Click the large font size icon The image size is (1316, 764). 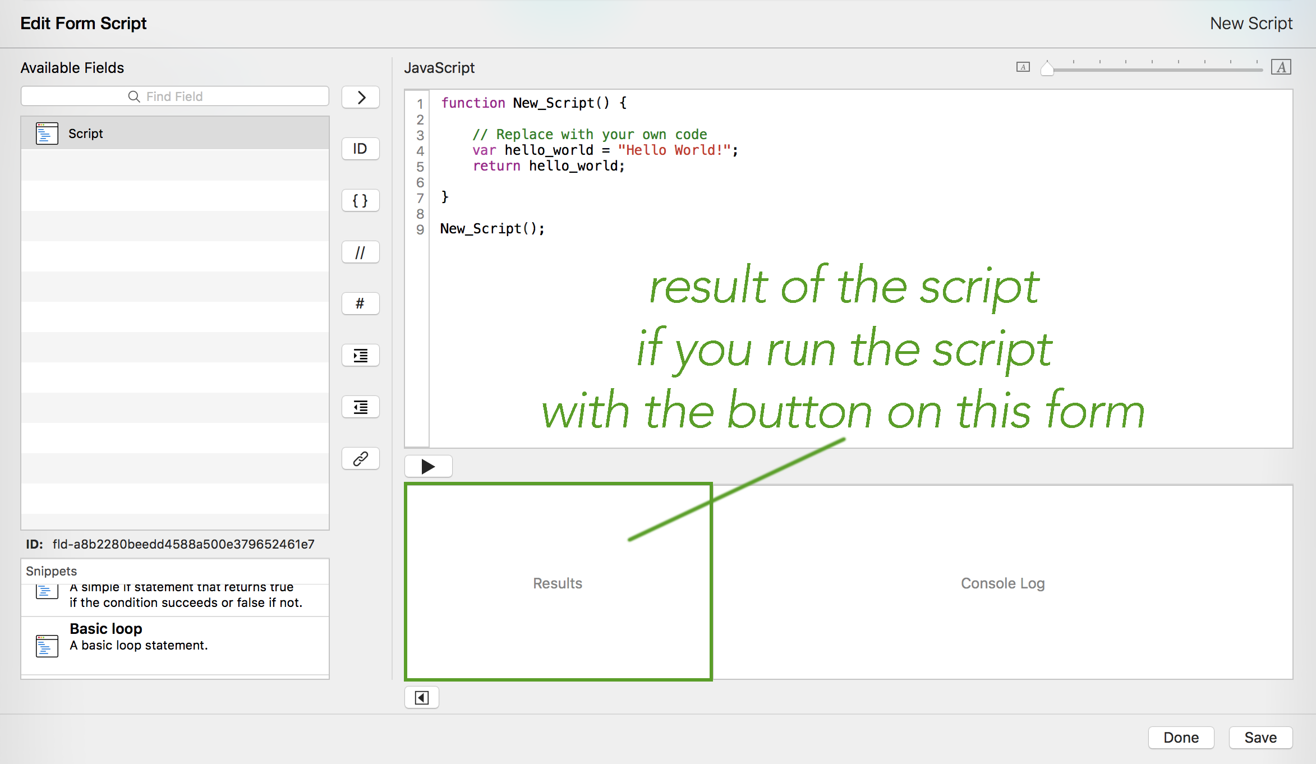[1281, 67]
